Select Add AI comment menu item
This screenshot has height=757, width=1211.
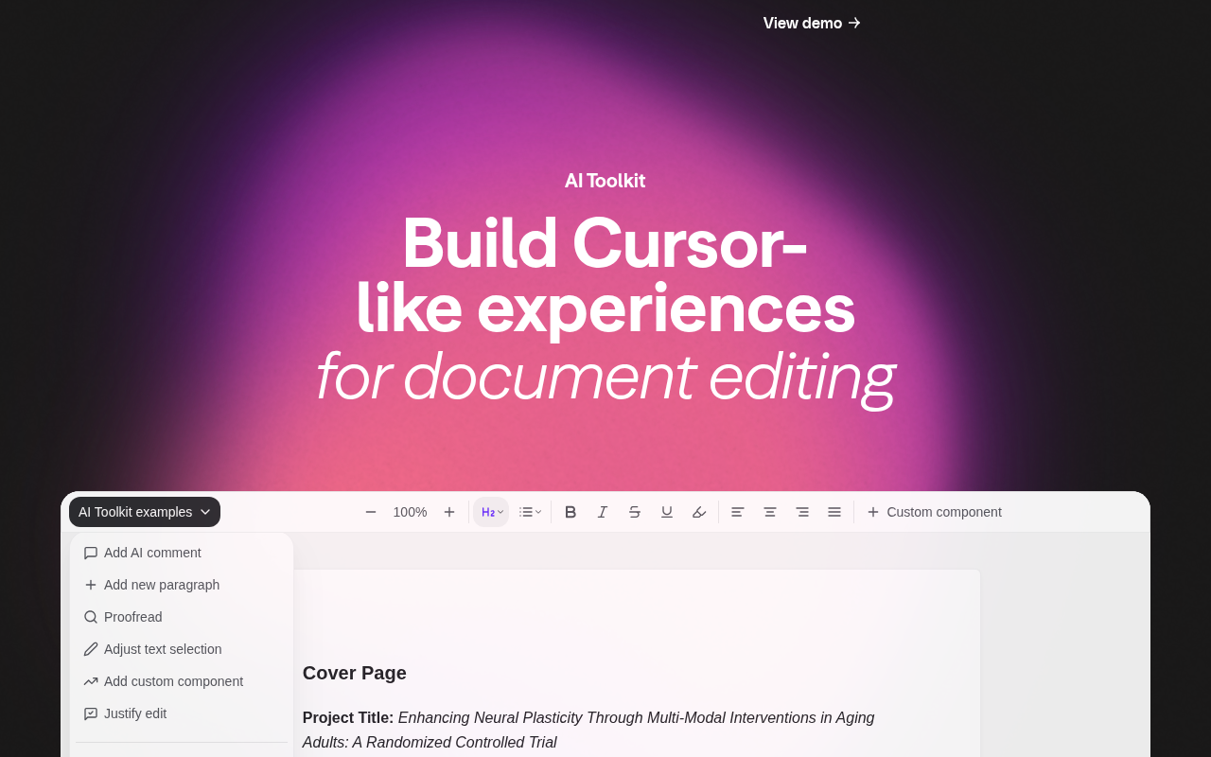coord(182,553)
